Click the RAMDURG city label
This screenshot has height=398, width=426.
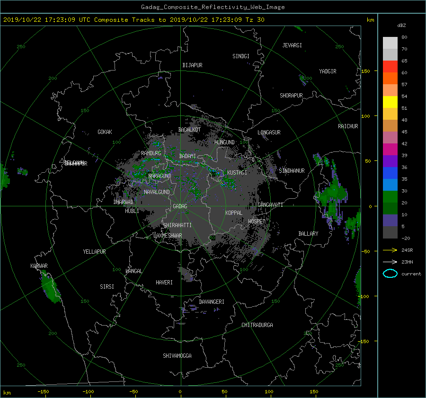point(151,153)
